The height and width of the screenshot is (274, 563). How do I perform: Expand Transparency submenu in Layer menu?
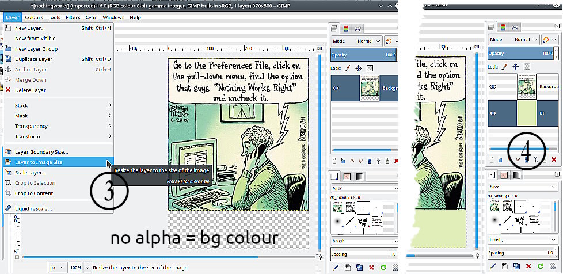click(x=59, y=126)
